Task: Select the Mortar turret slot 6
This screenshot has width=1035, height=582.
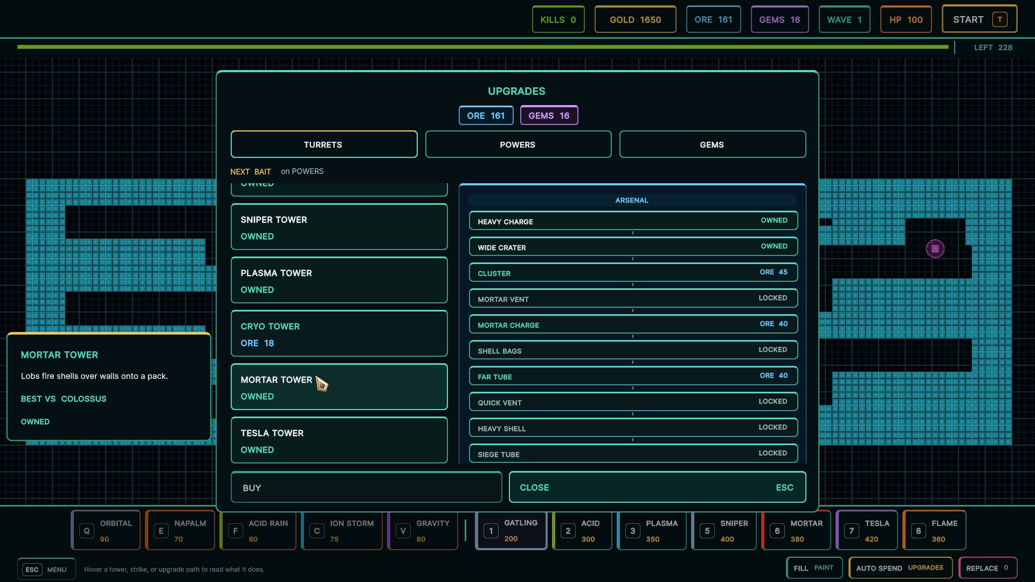Action: pyautogui.click(x=796, y=530)
